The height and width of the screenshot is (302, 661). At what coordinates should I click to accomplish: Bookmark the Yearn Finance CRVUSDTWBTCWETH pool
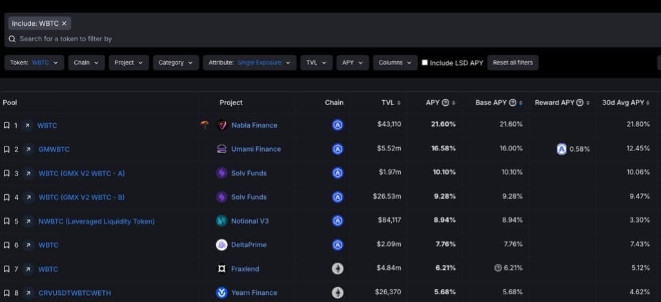6,293
